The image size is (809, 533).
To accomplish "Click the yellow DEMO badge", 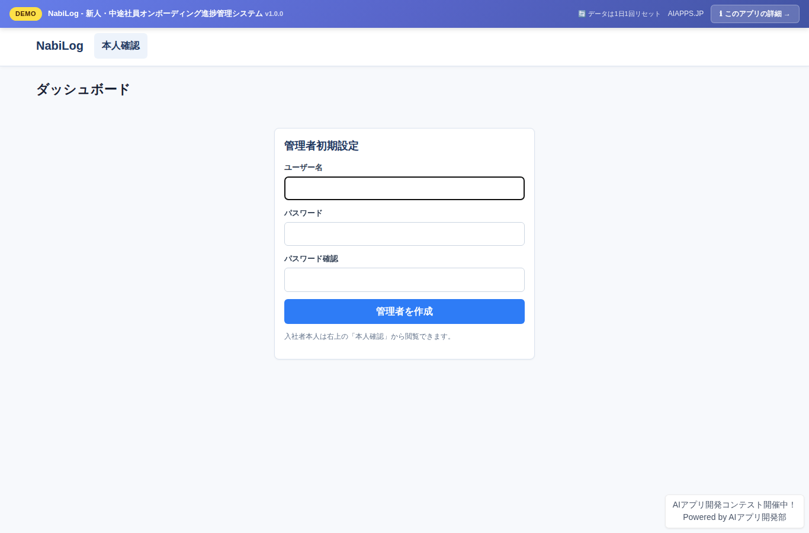I will 25,14.
